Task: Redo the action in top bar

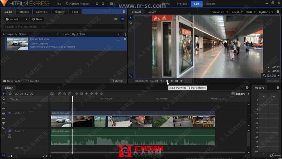Action: click(103, 3)
